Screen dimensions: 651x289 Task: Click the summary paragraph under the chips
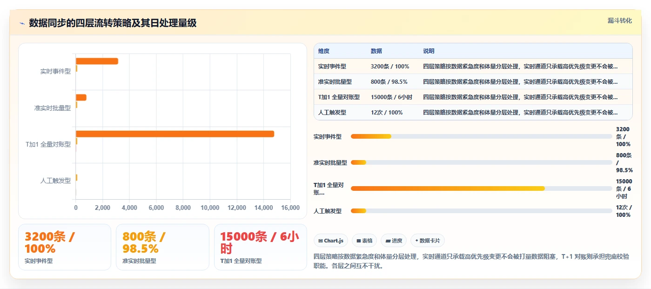click(x=472, y=262)
